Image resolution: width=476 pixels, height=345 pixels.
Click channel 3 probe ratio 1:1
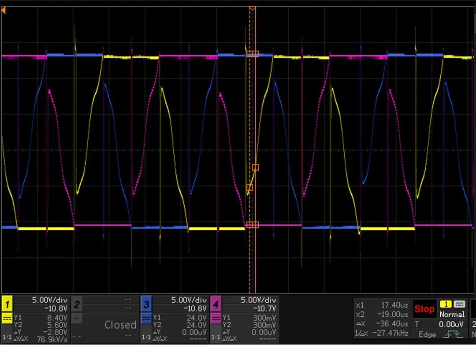click(146, 337)
